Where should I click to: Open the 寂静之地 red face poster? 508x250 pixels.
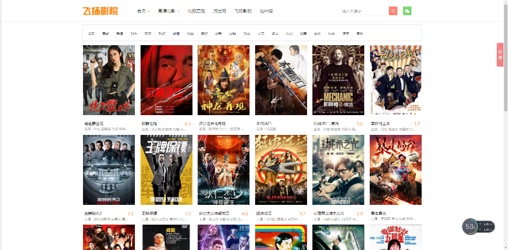pyautogui.click(x=167, y=80)
